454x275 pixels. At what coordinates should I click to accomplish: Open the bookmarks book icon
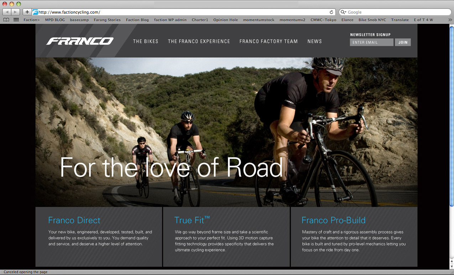[x=6, y=20]
